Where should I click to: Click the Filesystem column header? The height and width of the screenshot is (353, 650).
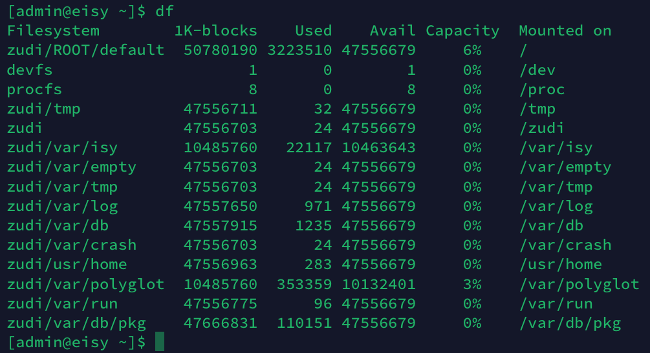click(53, 31)
